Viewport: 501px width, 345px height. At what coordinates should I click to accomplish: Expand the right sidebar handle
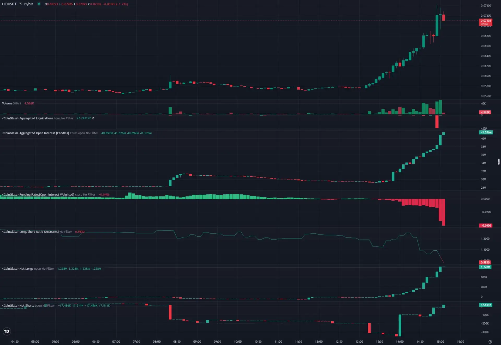click(499, 162)
